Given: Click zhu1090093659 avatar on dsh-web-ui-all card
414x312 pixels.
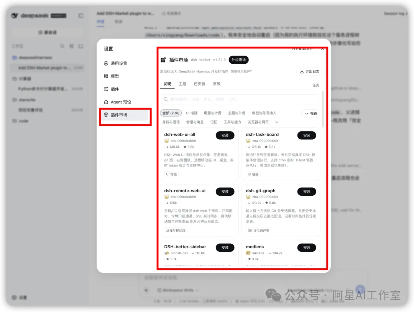Looking at the screenshot, I should tap(167, 141).
